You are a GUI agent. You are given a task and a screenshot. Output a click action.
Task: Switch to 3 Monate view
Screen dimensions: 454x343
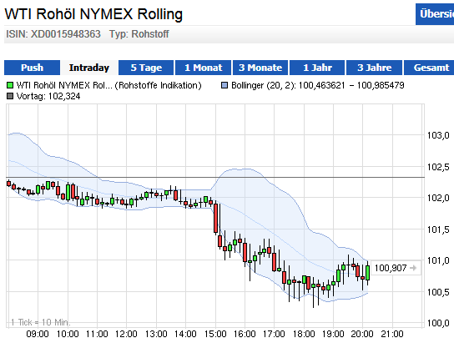click(260, 68)
